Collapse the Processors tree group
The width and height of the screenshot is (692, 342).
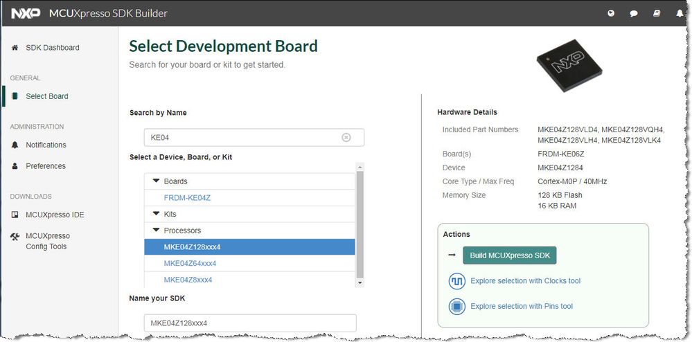point(157,230)
